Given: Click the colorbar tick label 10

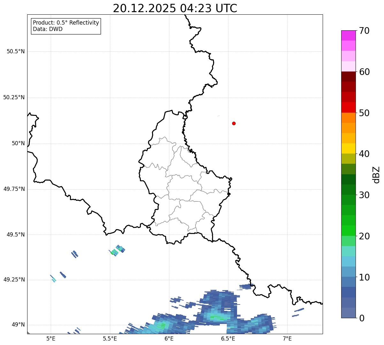Looking at the screenshot, I should point(364,277).
